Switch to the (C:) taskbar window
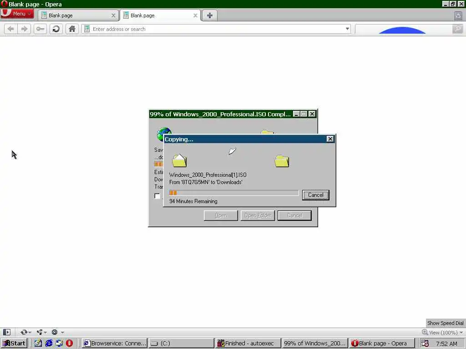 tap(181, 343)
